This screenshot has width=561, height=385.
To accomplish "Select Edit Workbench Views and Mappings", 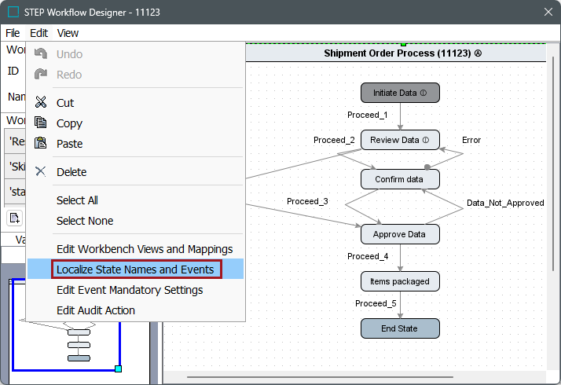I will (x=145, y=249).
